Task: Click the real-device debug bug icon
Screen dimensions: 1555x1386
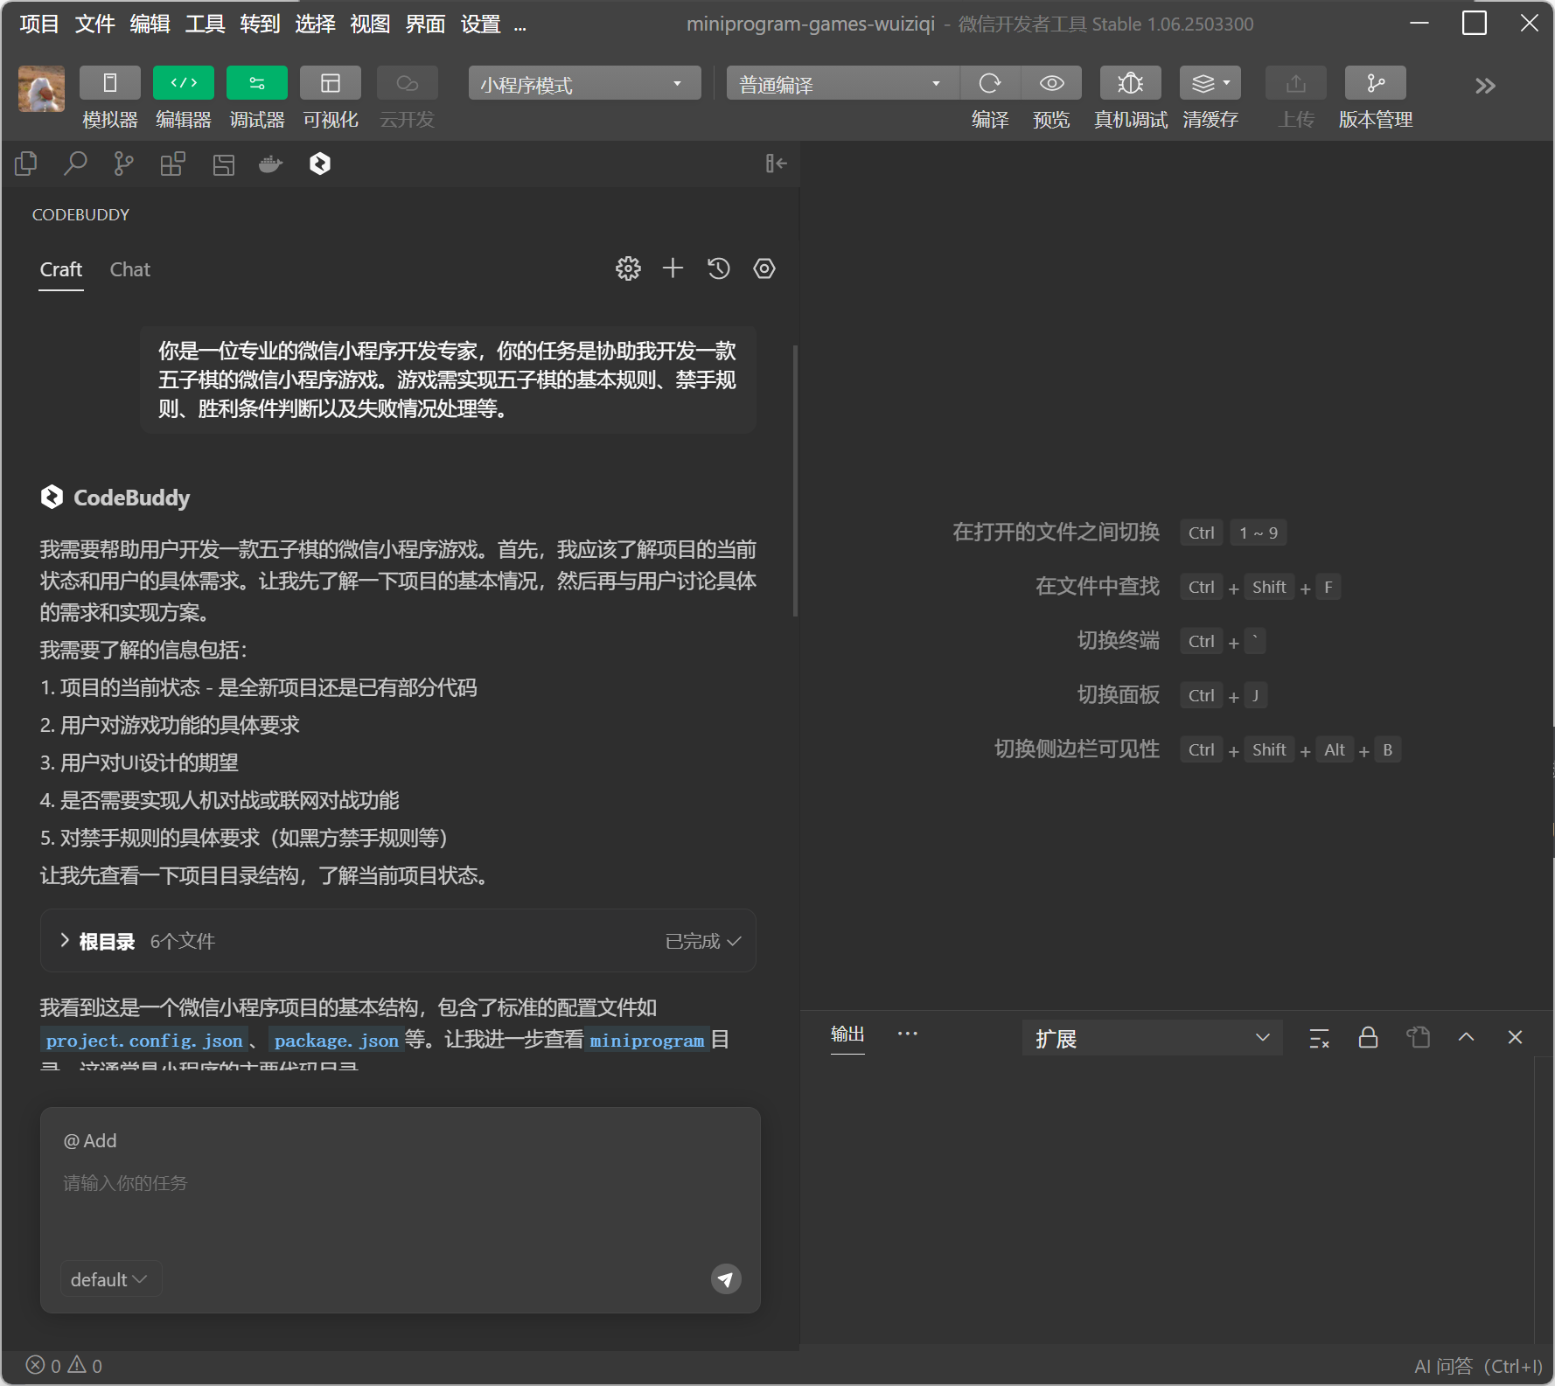Action: coord(1130,83)
